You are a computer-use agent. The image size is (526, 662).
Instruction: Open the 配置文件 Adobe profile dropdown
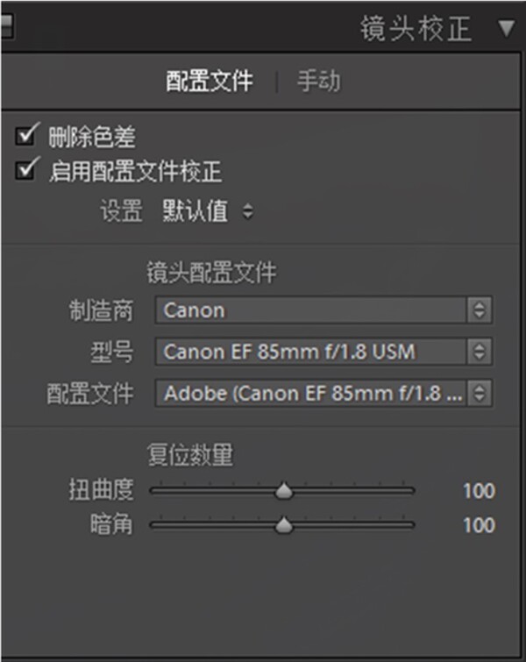323,393
